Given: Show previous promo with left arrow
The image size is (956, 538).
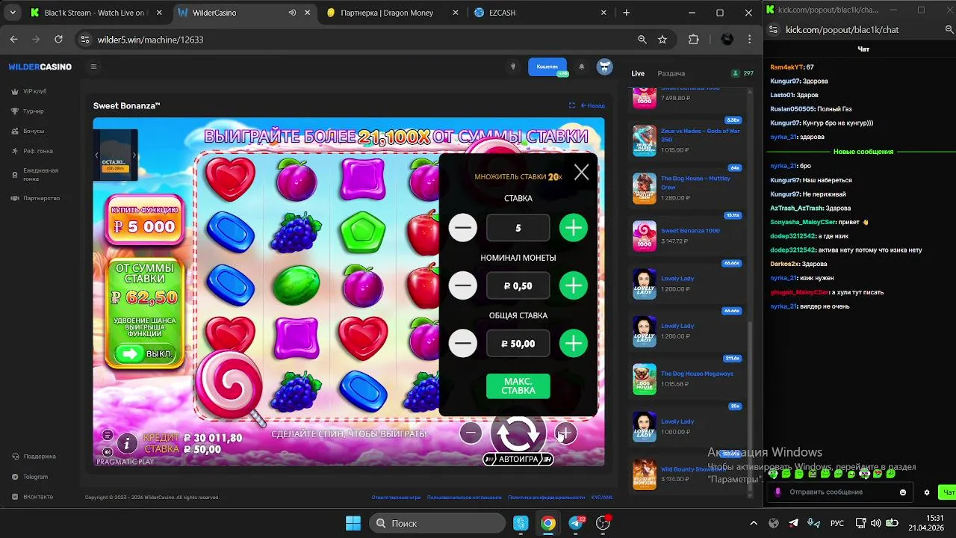Looking at the screenshot, I should tap(96, 155).
